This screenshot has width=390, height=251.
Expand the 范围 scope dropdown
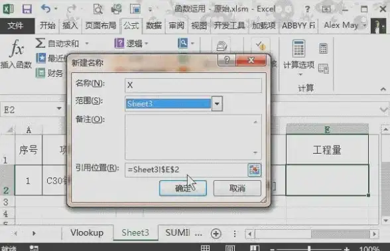tap(217, 103)
